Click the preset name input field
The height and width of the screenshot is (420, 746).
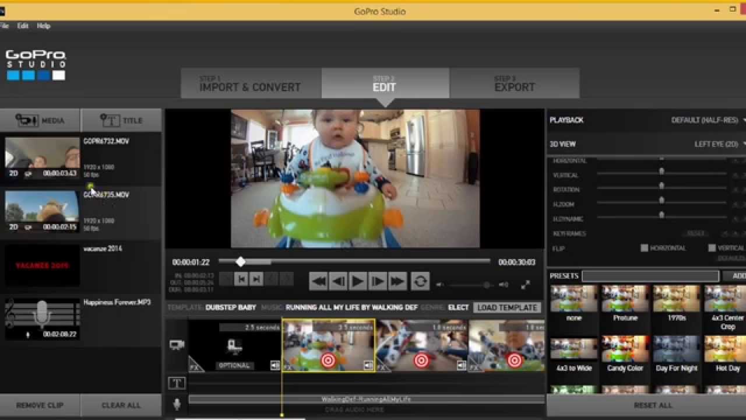coord(650,276)
